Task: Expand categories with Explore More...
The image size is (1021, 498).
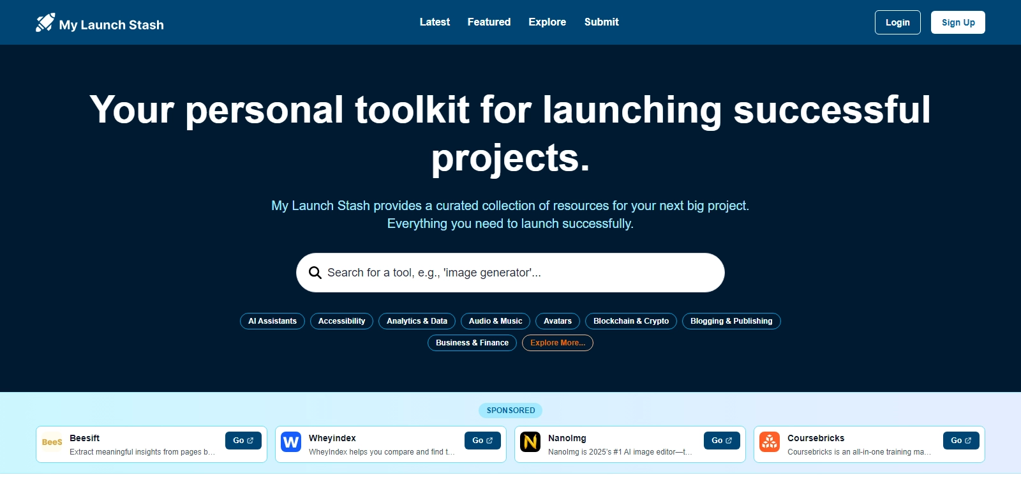Action: [x=557, y=343]
